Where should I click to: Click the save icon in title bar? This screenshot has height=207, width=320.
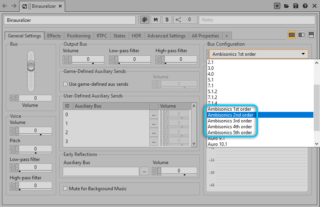tap(296, 6)
